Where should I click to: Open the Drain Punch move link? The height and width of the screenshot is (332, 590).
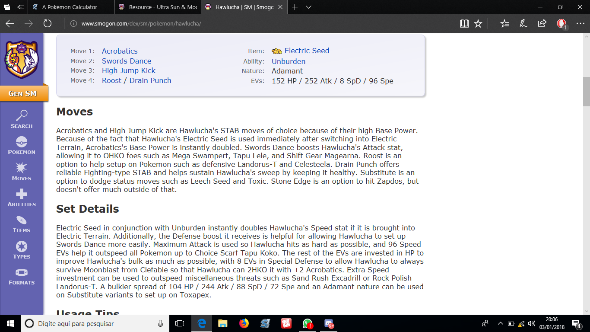click(150, 80)
